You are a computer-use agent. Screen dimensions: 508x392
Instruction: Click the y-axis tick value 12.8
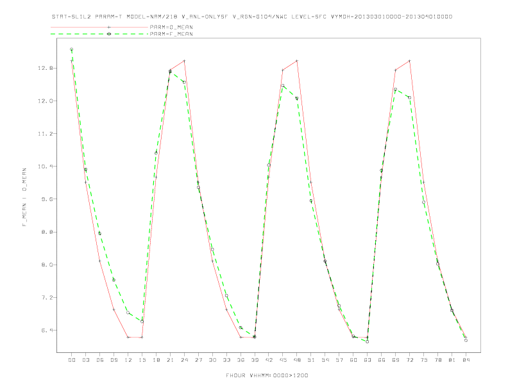click(x=45, y=69)
